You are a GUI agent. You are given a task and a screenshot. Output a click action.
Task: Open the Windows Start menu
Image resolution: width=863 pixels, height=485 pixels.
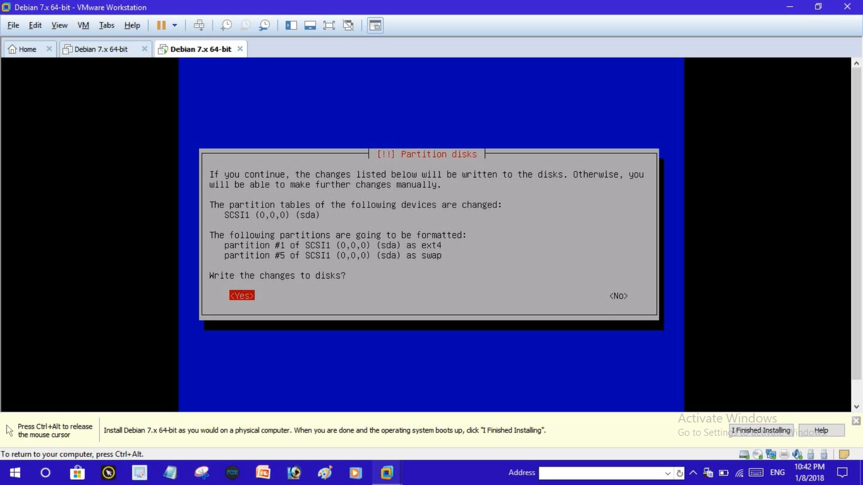15,472
